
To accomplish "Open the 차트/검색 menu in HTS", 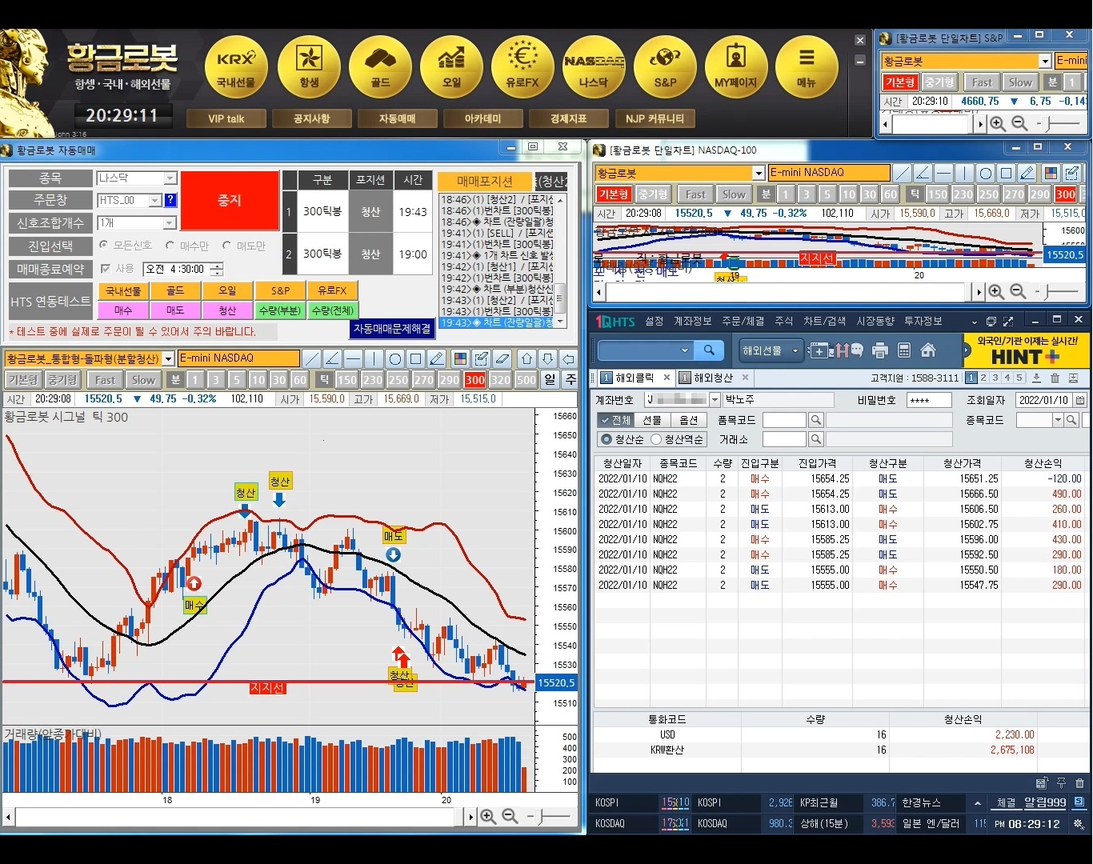I will click(x=824, y=321).
